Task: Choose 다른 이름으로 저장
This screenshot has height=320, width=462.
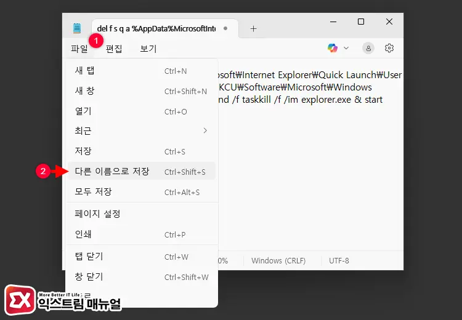Action: pyautogui.click(x=142, y=171)
